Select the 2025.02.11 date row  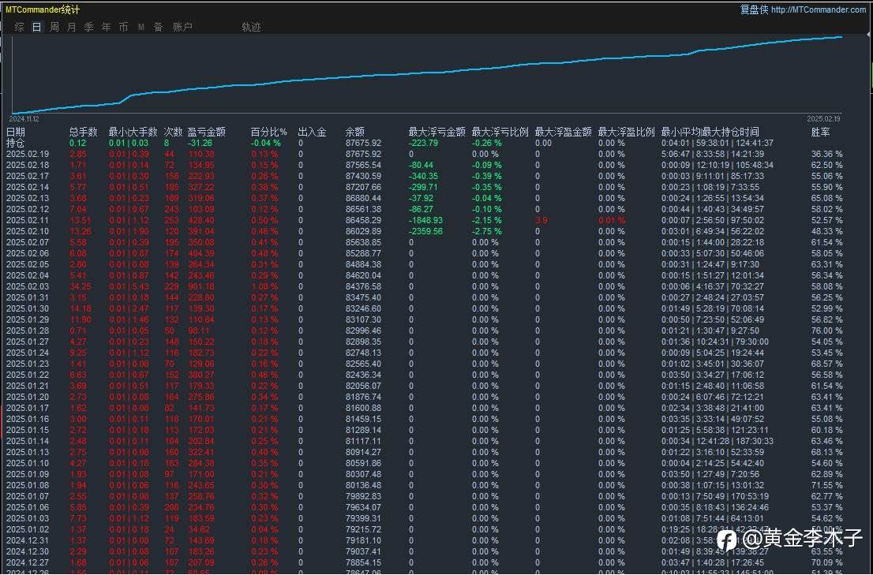(28, 220)
